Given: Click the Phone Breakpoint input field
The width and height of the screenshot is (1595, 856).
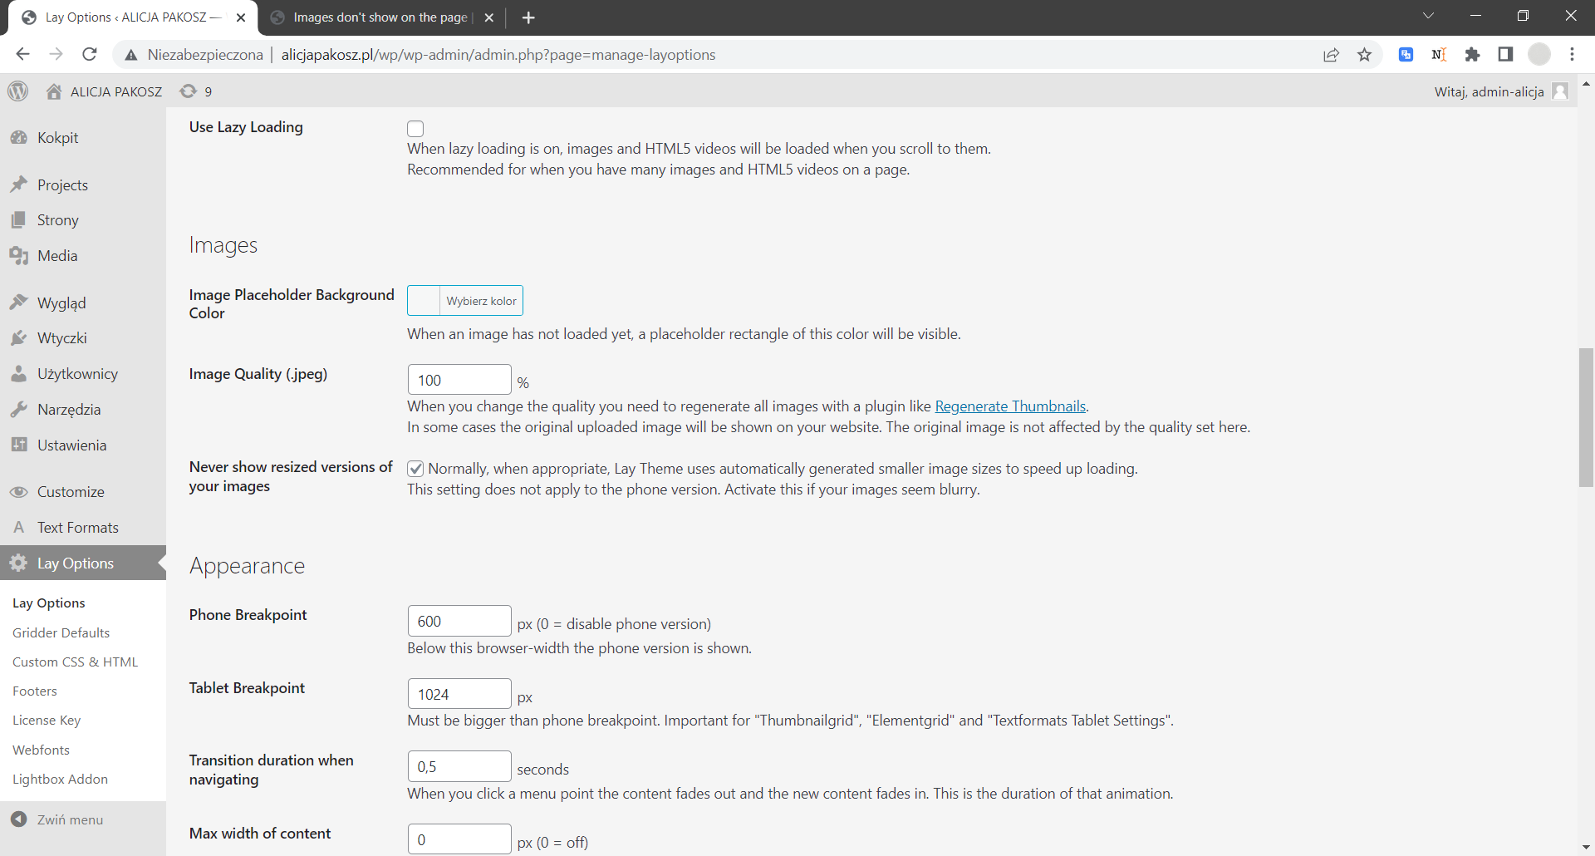Looking at the screenshot, I should coord(459,622).
